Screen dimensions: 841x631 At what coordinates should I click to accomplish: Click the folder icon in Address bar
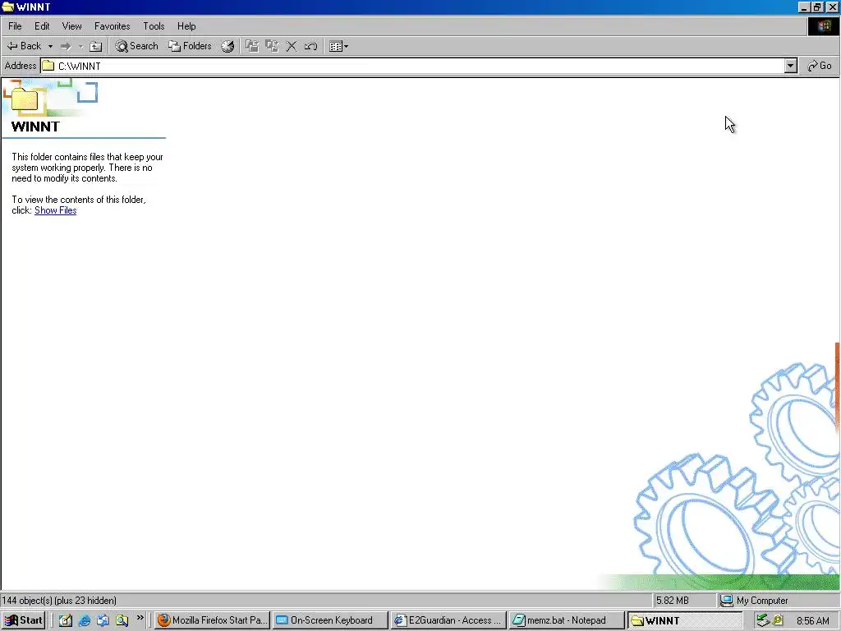(x=48, y=66)
